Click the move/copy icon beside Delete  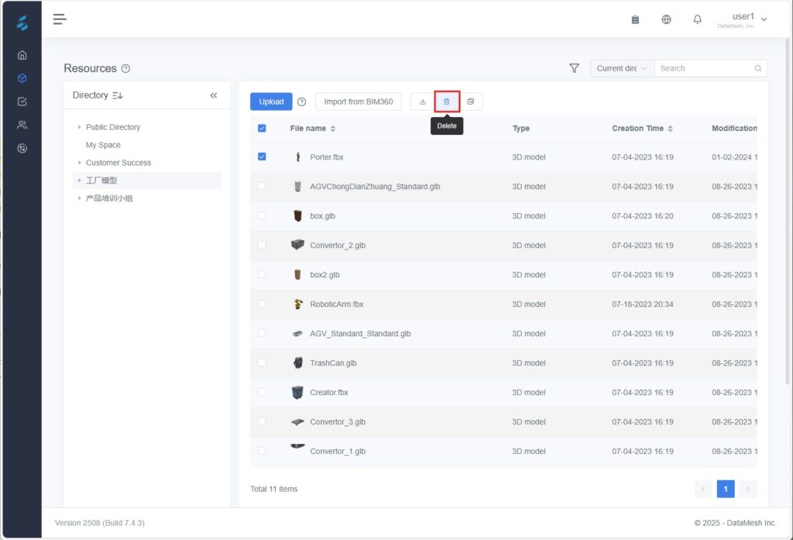(470, 101)
